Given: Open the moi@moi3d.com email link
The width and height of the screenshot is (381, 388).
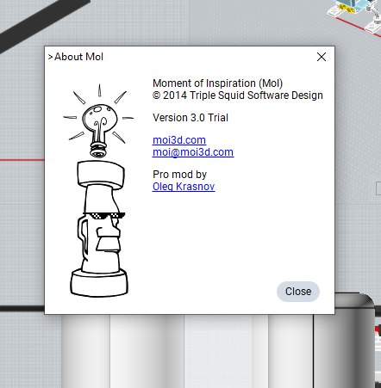Looking at the screenshot, I should pyautogui.click(x=193, y=152).
